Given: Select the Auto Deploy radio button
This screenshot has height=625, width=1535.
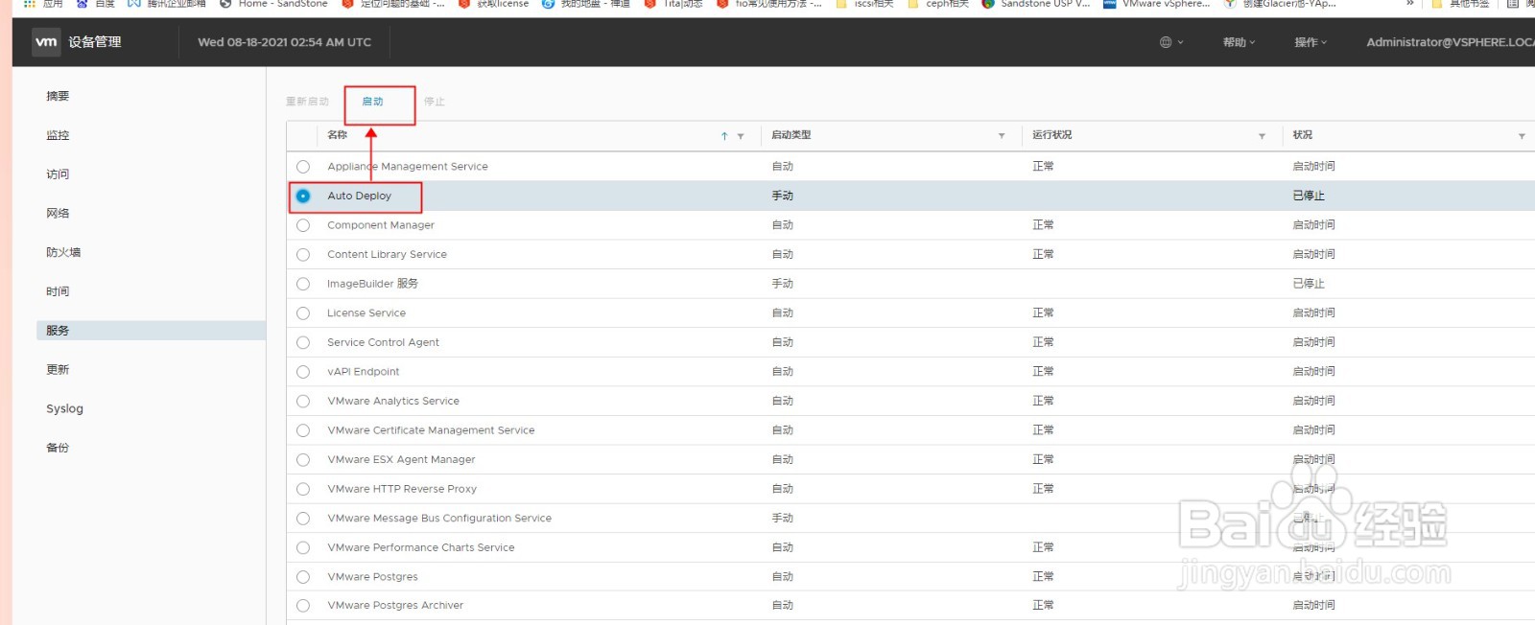Looking at the screenshot, I should pos(303,196).
